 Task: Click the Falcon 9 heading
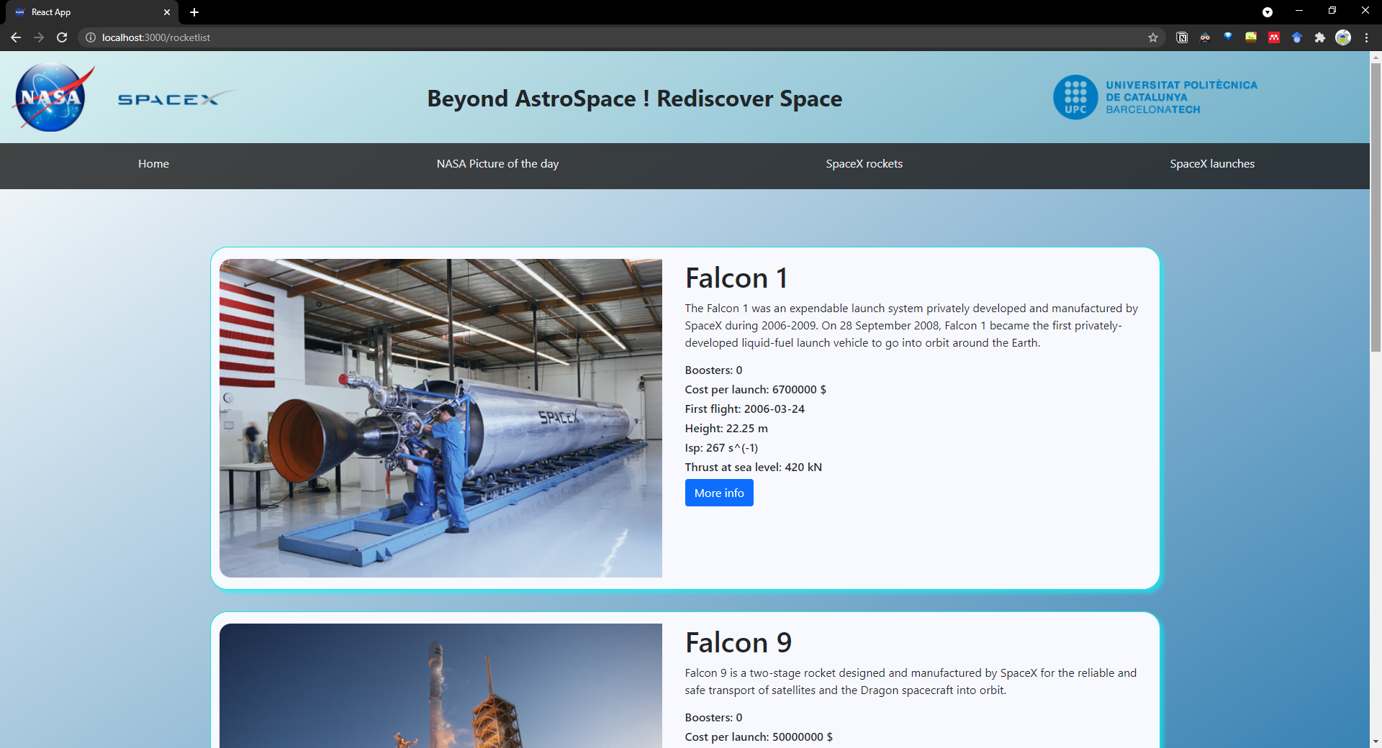tap(739, 643)
